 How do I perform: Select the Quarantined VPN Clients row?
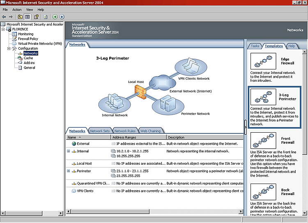coord(154,183)
